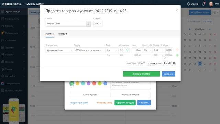
Task: Open the Услуги dropdown BOTOX для волос
Action: point(89,50)
